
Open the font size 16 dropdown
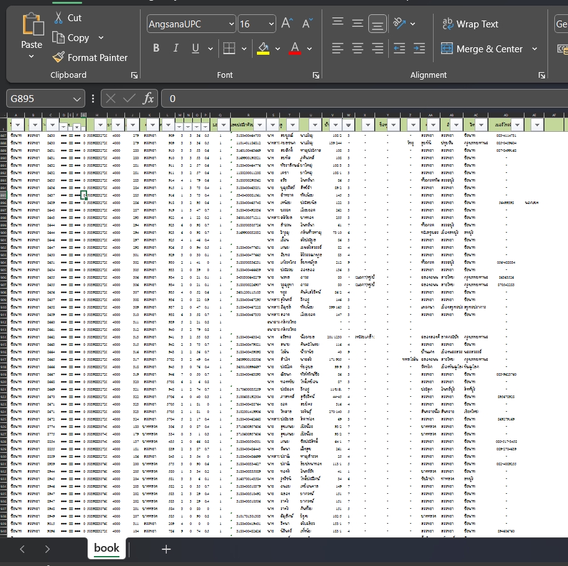click(x=271, y=24)
